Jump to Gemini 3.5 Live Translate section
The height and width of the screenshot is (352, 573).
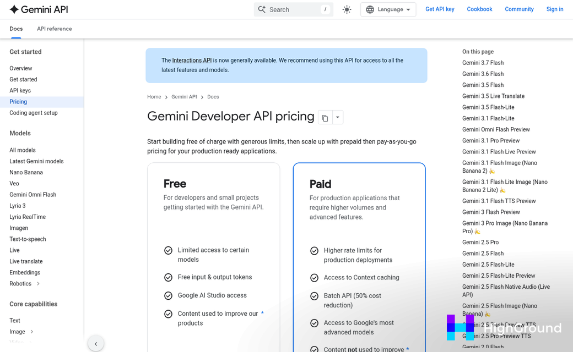click(493, 96)
